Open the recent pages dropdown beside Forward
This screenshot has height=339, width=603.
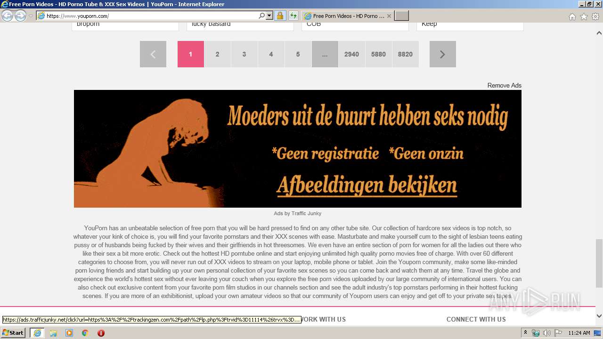click(31, 16)
